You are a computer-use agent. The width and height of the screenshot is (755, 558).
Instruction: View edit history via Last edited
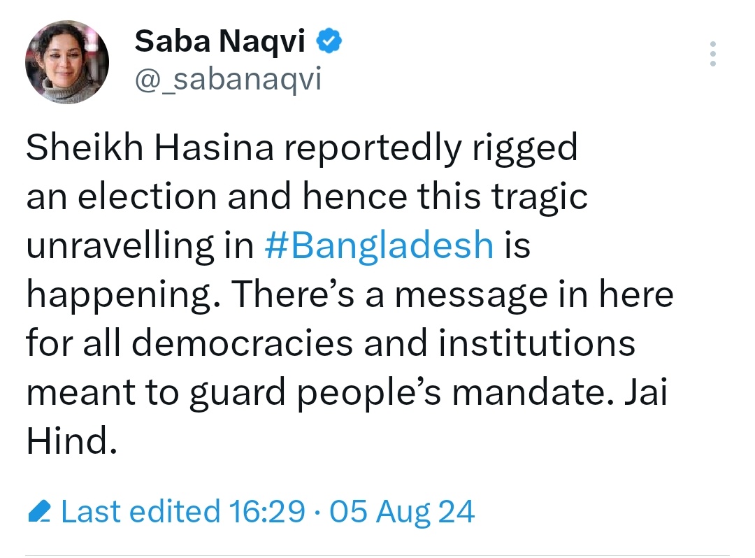140,513
